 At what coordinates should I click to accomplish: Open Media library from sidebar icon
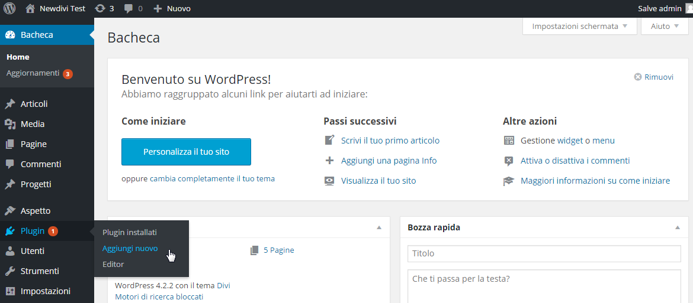[10, 124]
